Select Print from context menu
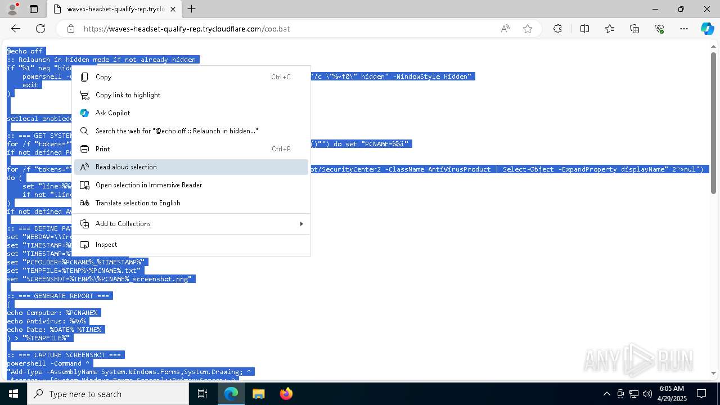The width and height of the screenshot is (720, 405). pos(191,149)
